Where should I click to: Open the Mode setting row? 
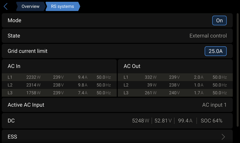pyautogui.click(x=90, y=21)
